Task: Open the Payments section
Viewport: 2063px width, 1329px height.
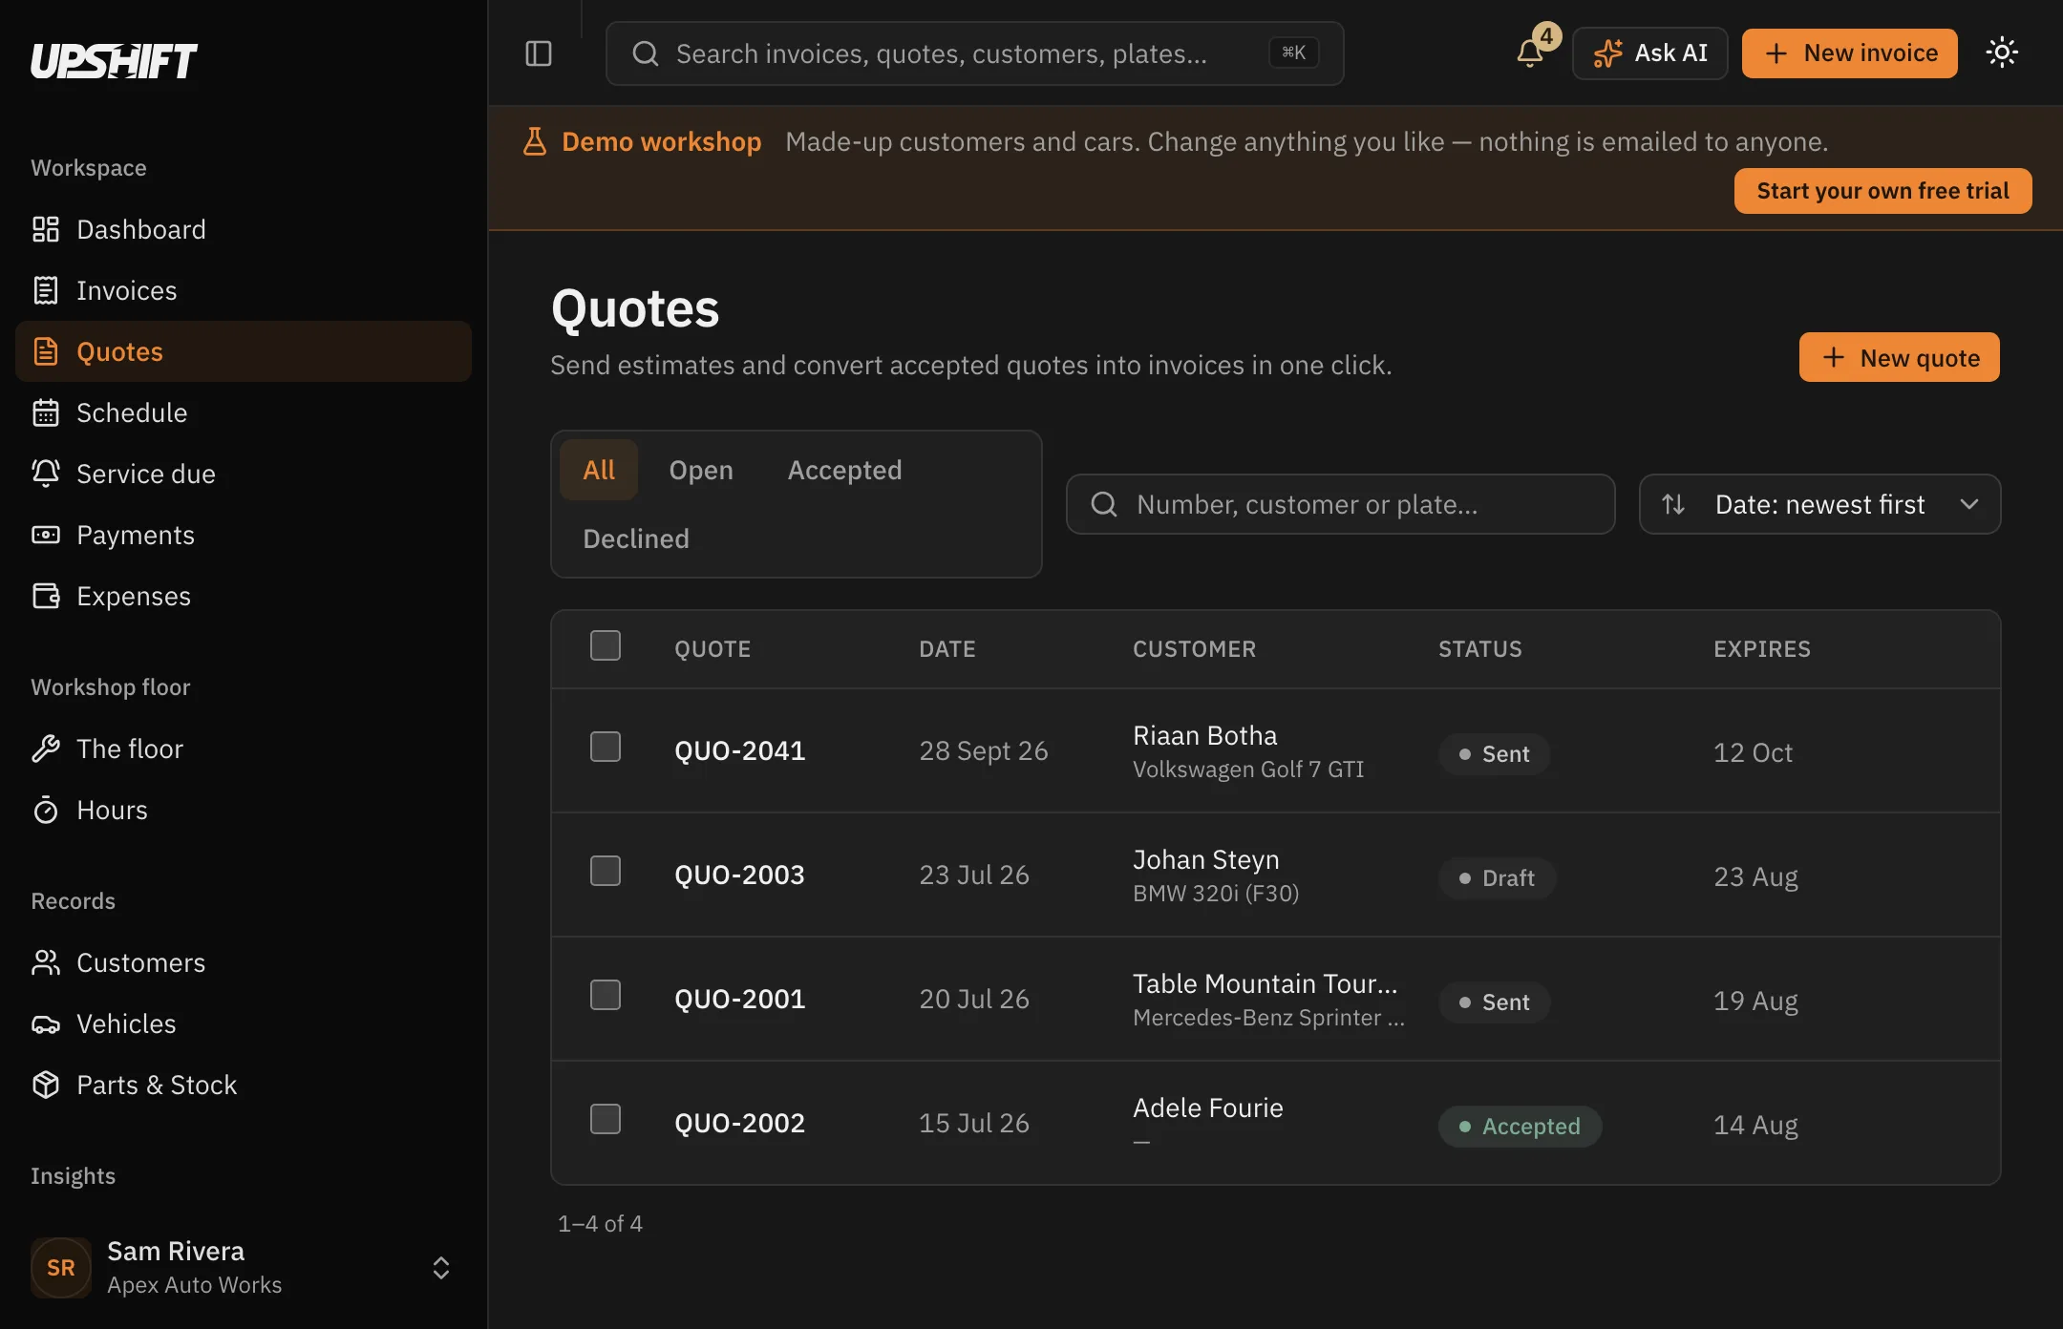Action: (244, 535)
